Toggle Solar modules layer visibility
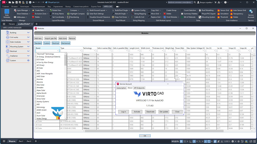The width and height of the screenshot is (257, 144). coord(28,42)
